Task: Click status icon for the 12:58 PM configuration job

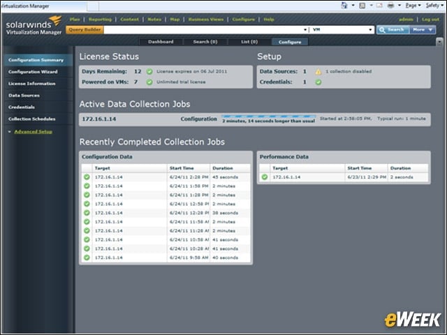Action: (x=87, y=204)
